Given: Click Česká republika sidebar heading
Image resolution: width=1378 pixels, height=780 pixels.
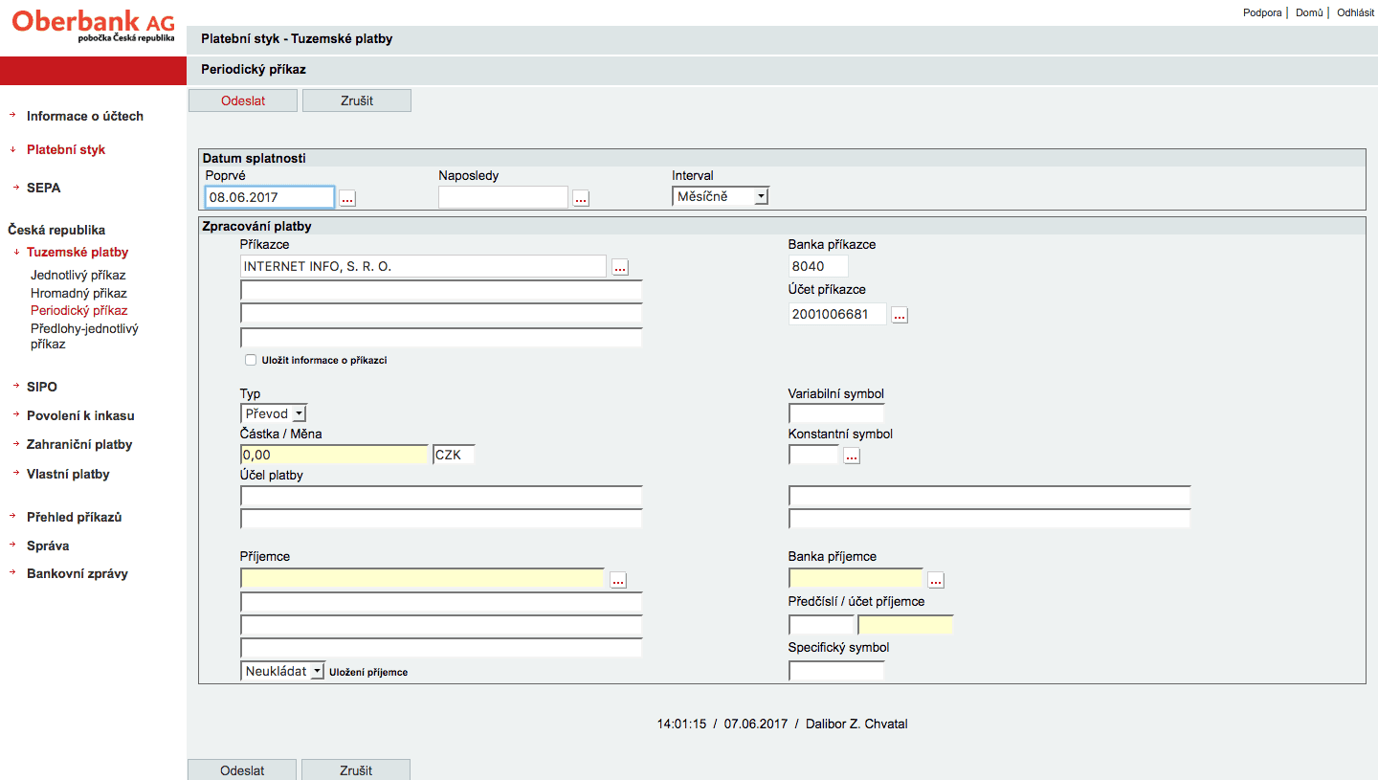Looking at the screenshot, I should pyautogui.click(x=56, y=230).
